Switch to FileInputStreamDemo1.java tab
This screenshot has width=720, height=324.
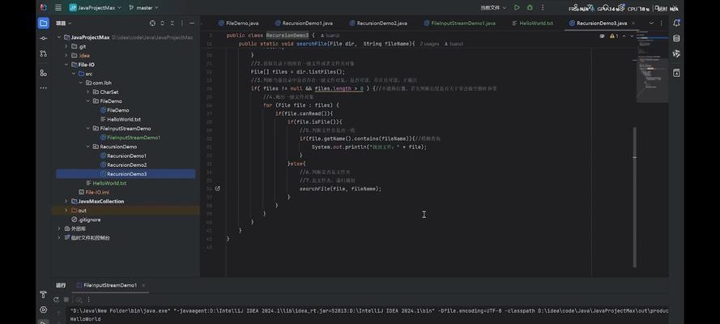pyautogui.click(x=460, y=23)
